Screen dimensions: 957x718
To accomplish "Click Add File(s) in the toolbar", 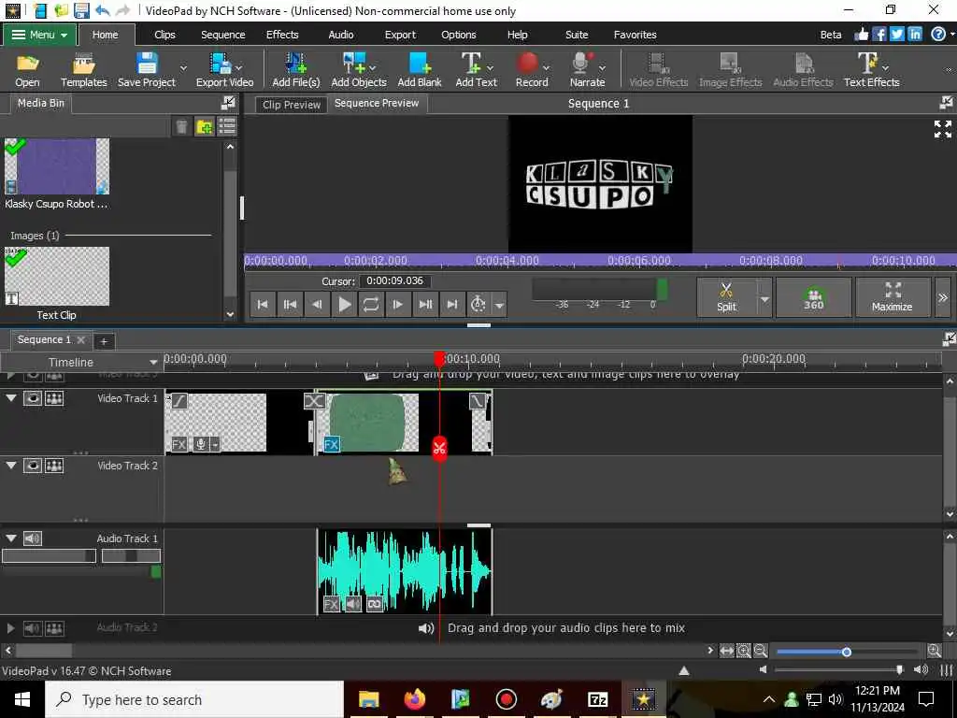I will click(x=296, y=69).
